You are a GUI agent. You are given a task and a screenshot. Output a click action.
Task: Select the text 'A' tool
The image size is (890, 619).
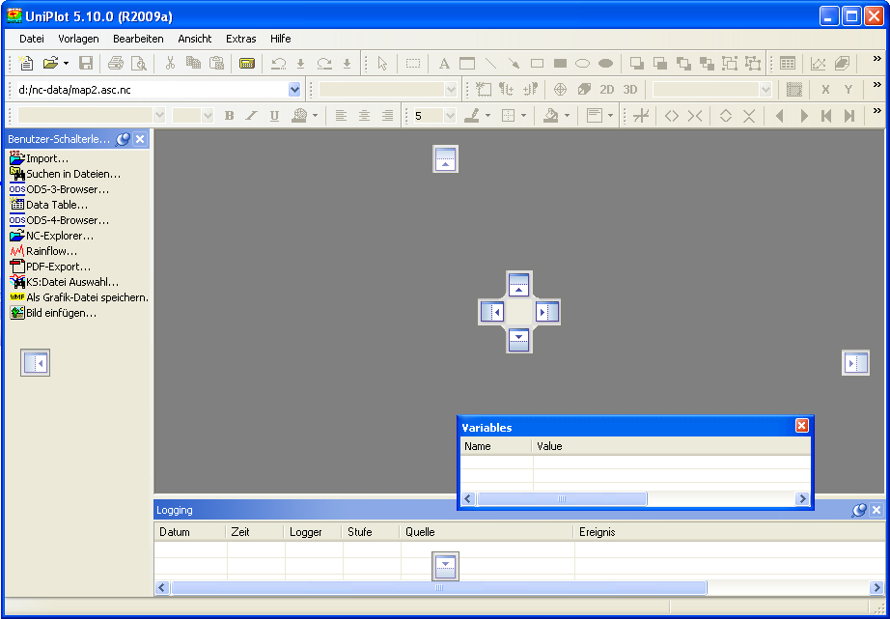[444, 64]
